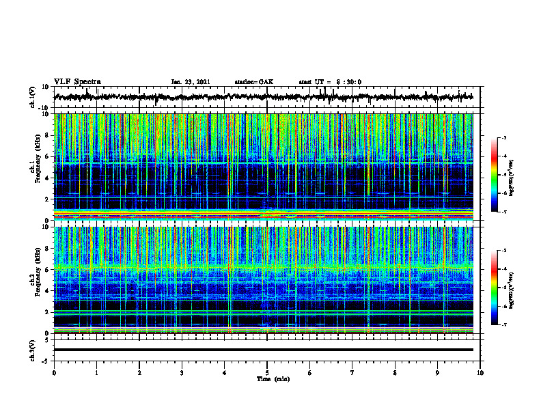Click the "-3" label on ch.1 color bar
The image size is (541, 418).
click(504, 137)
